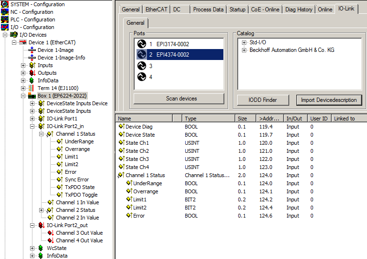Click the Box 1 (EP6224-2022) icon
The width and height of the screenshot is (367, 259).
[x=32, y=96]
